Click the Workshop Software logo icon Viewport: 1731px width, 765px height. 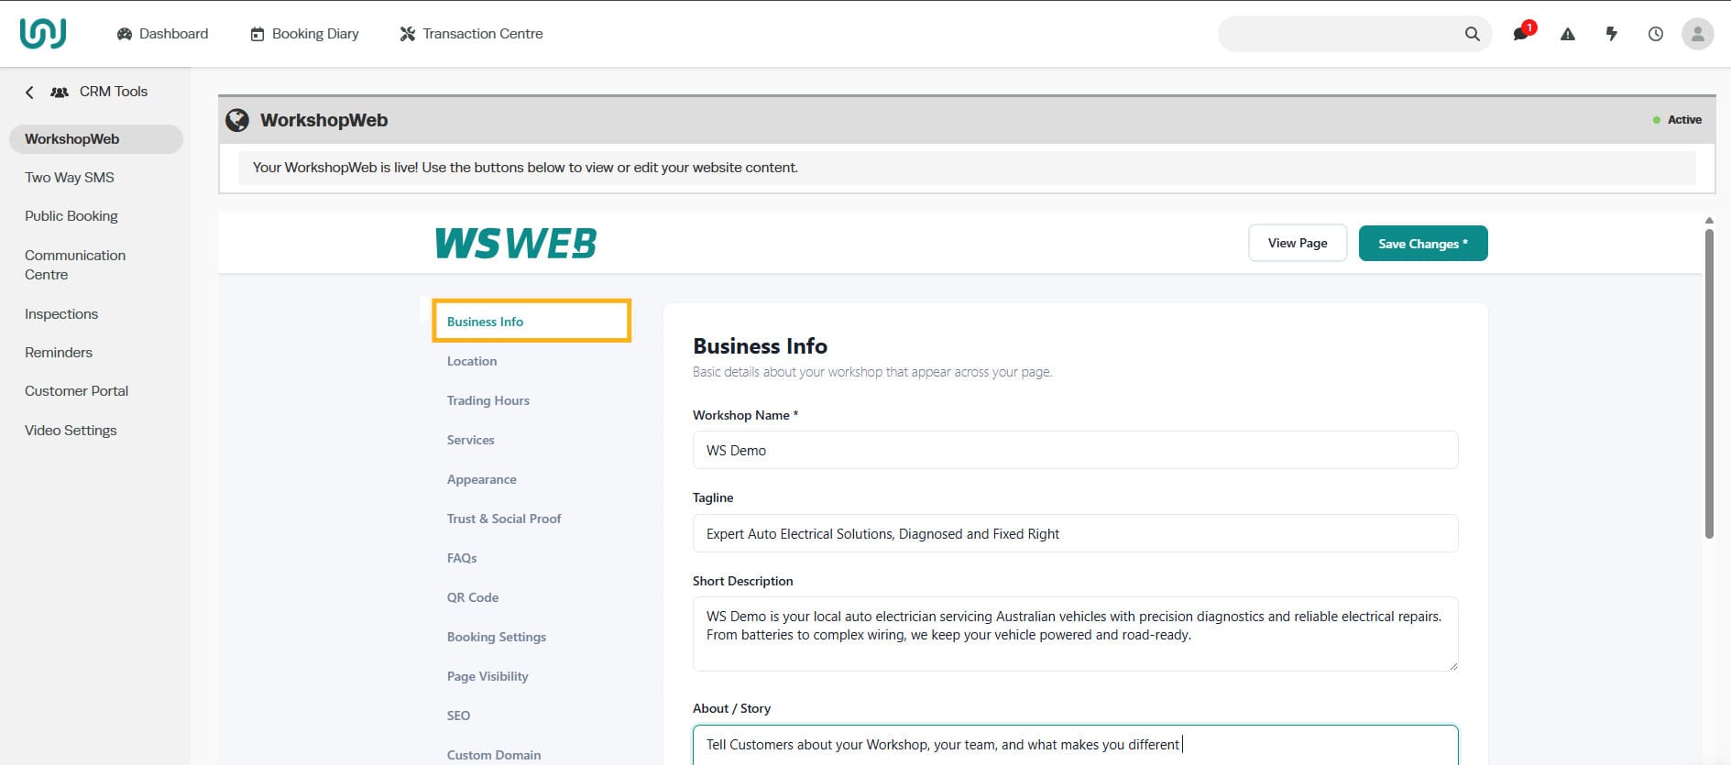tap(42, 33)
